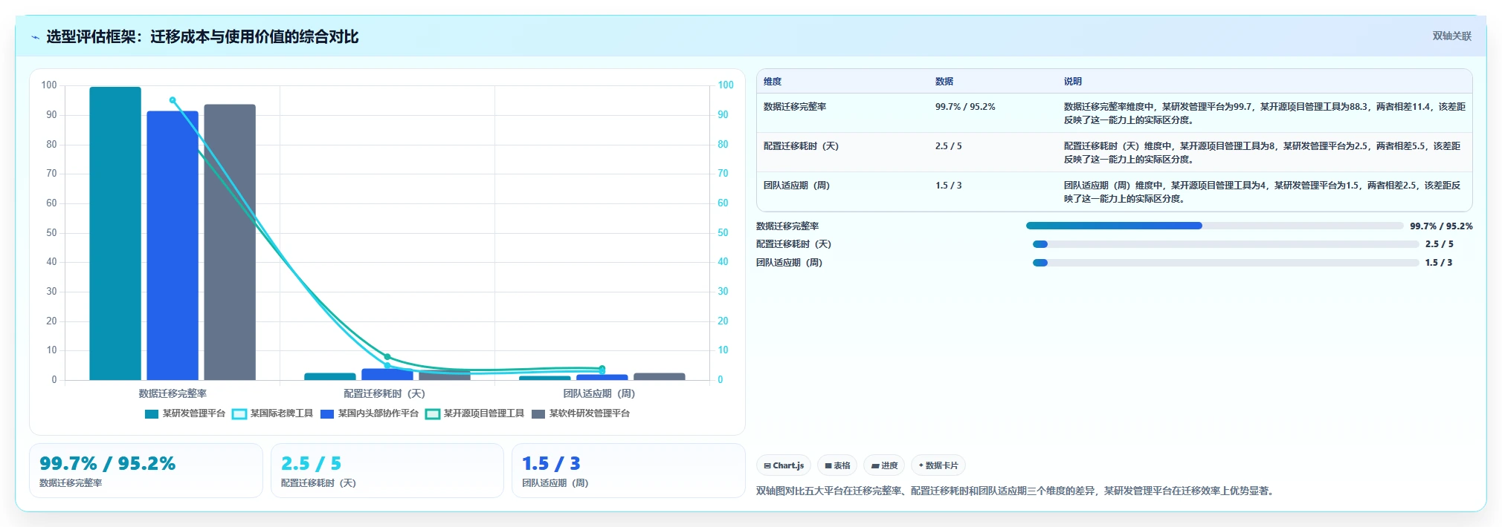Image resolution: width=1502 pixels, height=527 pixels.
Task: Click the 配置迁移耗时 (天) progress bar
Action: point(1225,244)
